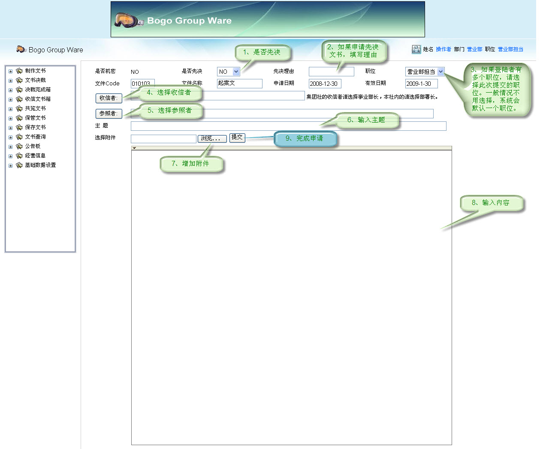The width and height of the screenshot is (540, 449).
Task: Click the 营业部 department link
Action: click(474, 49)
